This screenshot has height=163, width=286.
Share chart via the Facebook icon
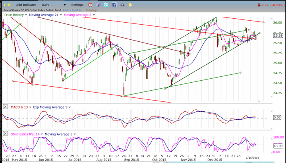114,5
